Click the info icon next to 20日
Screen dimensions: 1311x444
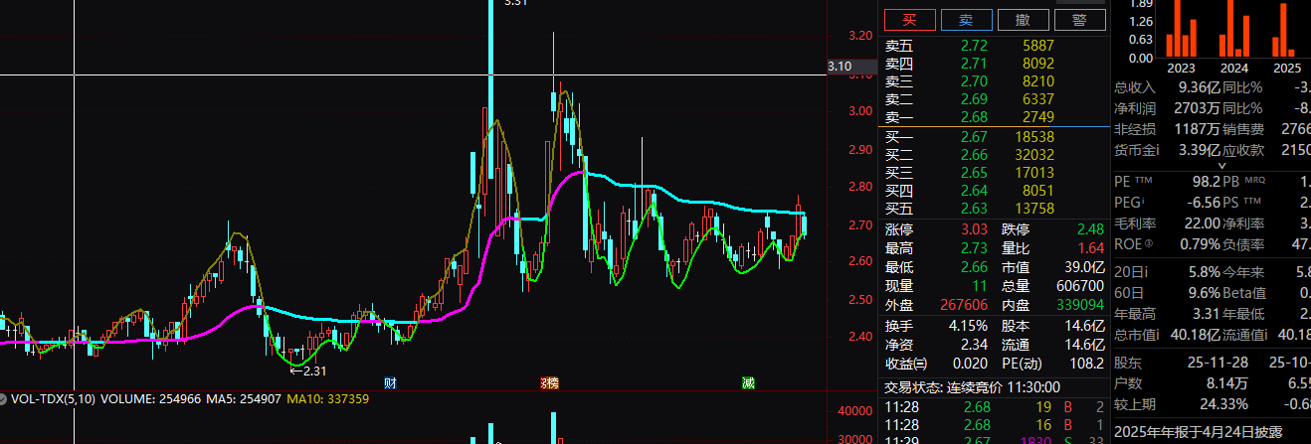tap(1146, 272)
